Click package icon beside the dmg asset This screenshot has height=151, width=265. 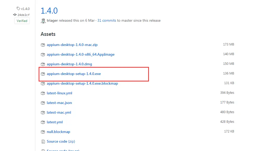[x=43, y=64]
